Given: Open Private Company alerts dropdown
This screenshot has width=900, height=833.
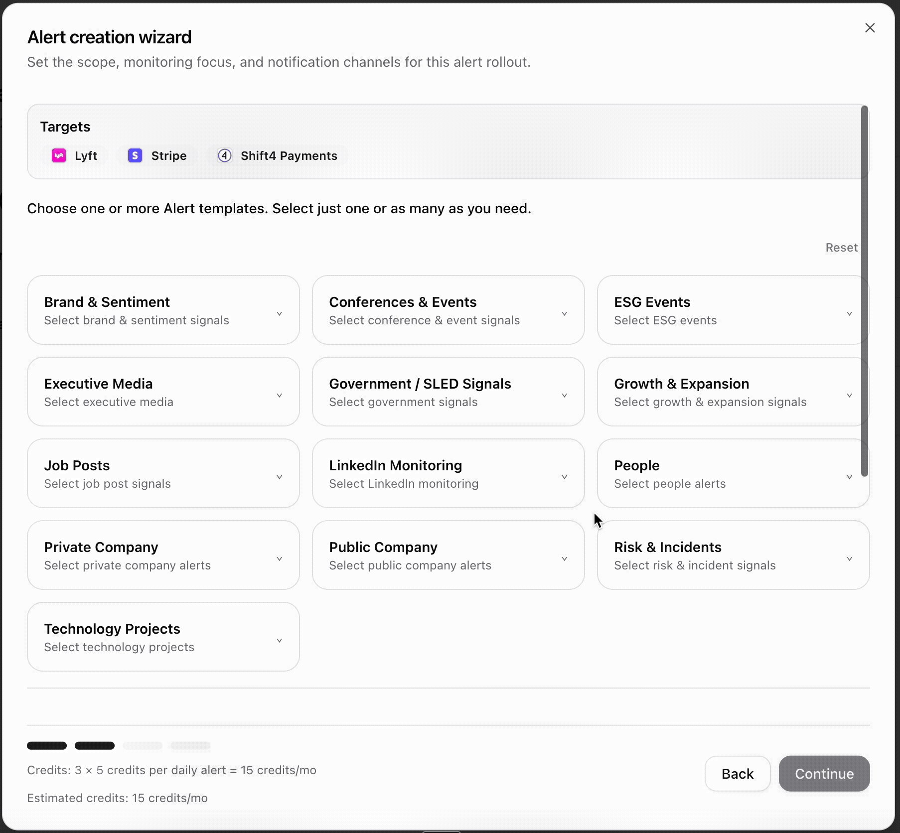Looking at the screenshot, I should [x=279, y=558].
